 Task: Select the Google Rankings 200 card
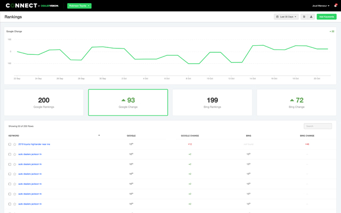[x=44, y=102]
